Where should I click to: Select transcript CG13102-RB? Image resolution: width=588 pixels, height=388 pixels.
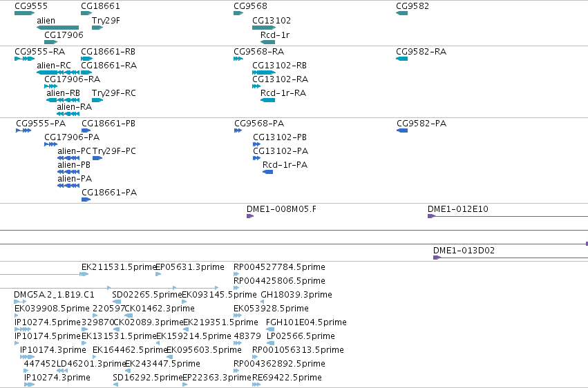click(264, 72)
